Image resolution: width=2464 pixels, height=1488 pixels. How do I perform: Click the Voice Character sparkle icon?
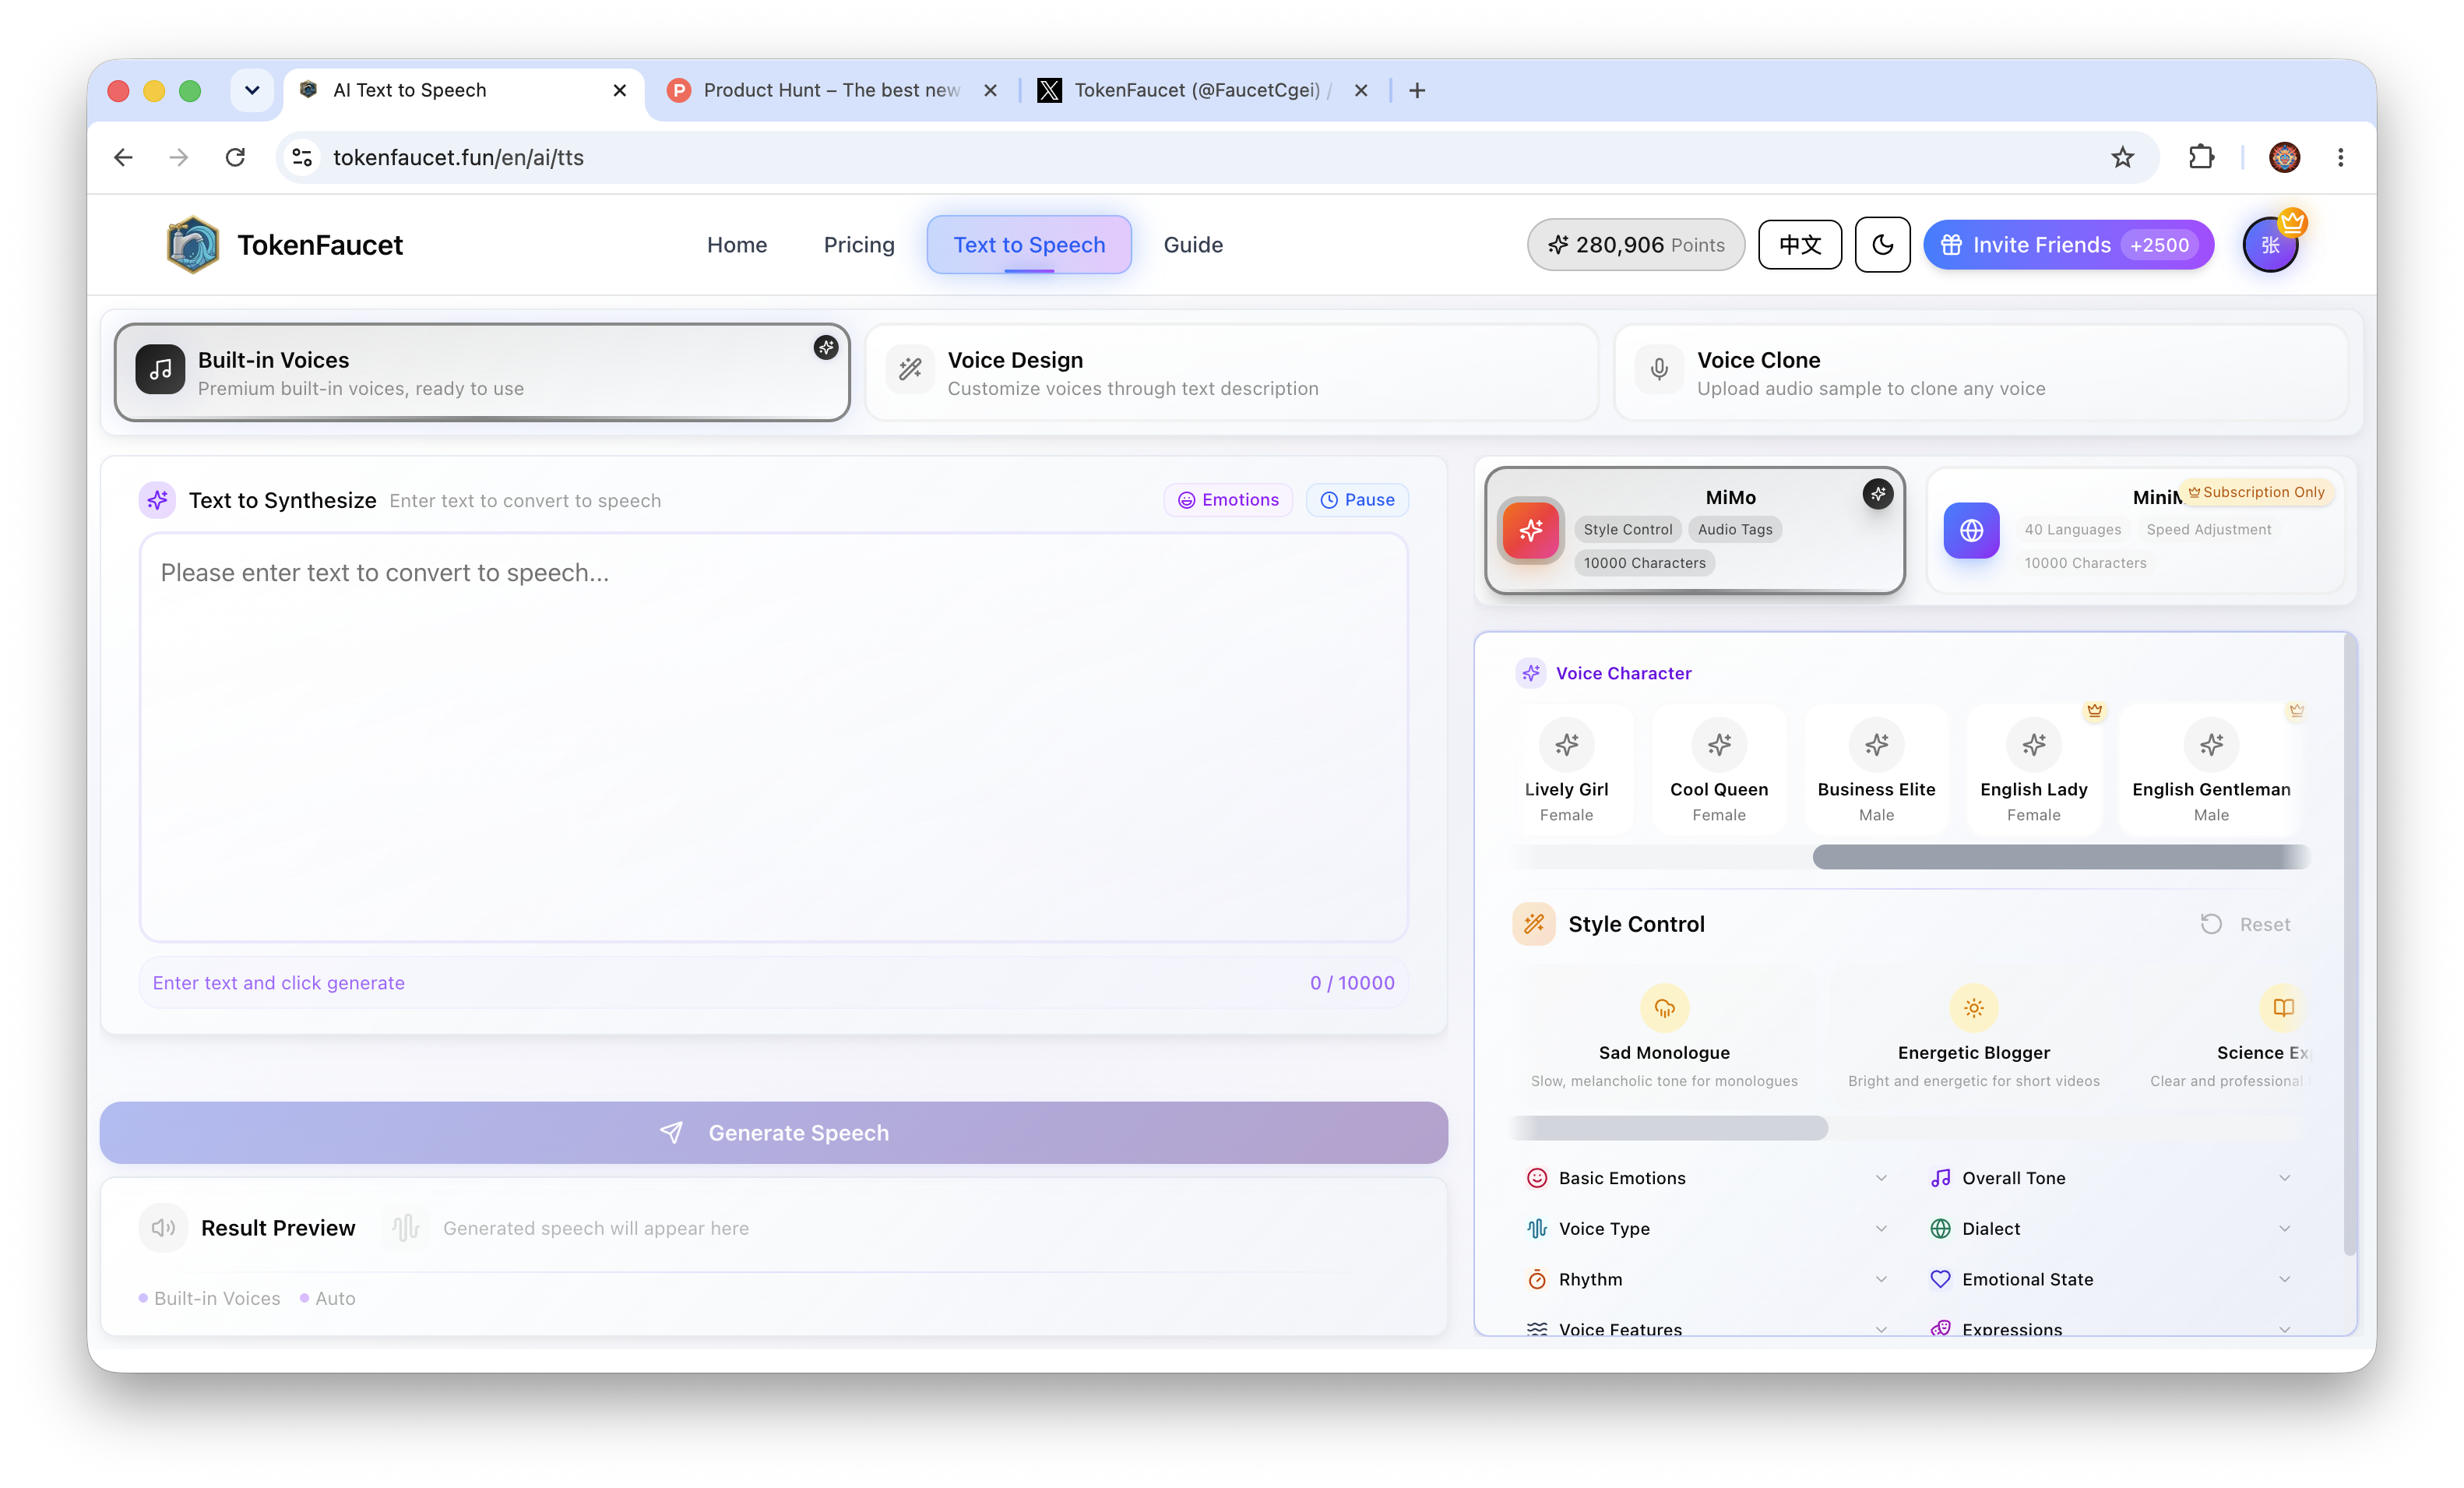click(1531, 673)
